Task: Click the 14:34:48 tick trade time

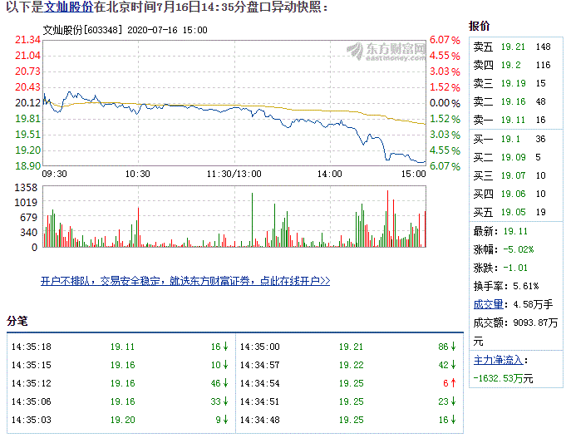Action: pos(260,421)
